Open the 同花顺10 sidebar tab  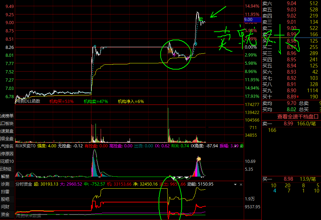pos(7,161)
